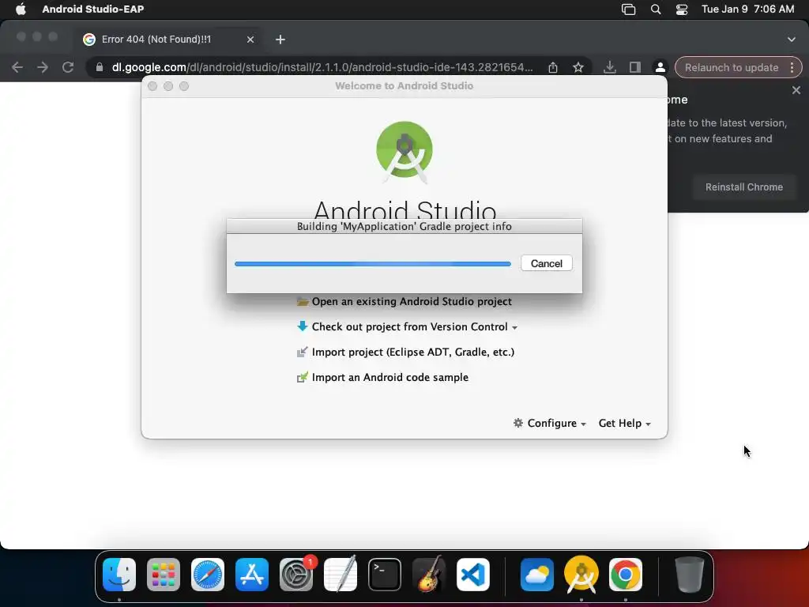The height and width of the screenshot is (607, 809).
Task: Click the folder icon beside Open existing project
Action: pyautogui.click(x=303, y=301)
